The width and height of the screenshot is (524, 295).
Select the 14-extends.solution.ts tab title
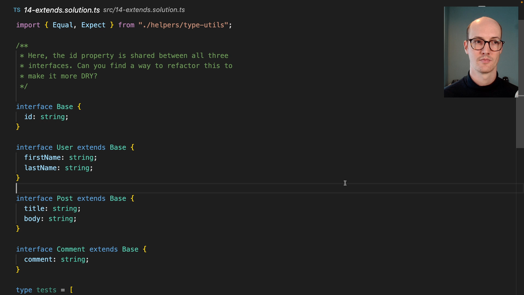tap(61, 10)
